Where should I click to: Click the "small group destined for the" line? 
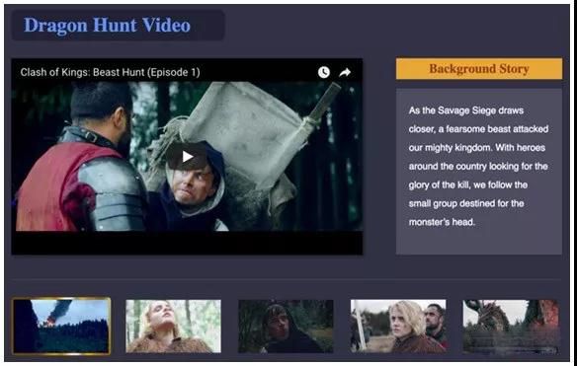coord(466,203)
